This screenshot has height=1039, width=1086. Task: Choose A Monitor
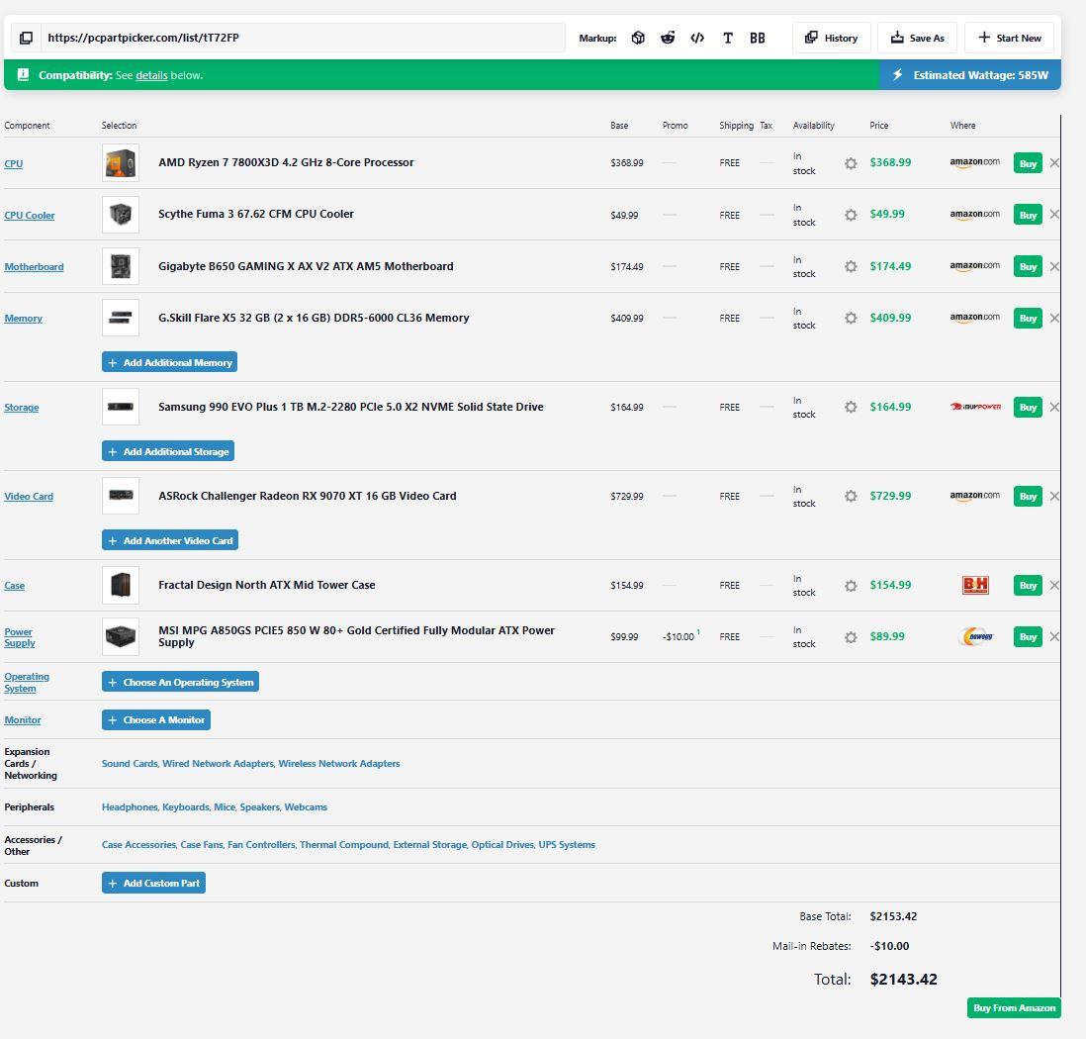156,720
